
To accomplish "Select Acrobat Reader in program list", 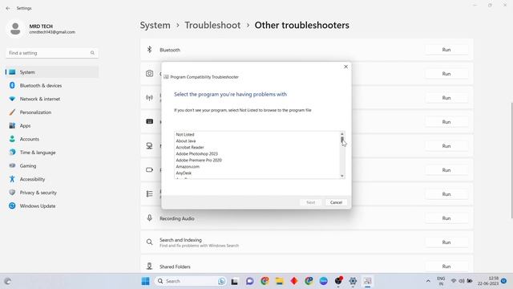I will (190, 148).
